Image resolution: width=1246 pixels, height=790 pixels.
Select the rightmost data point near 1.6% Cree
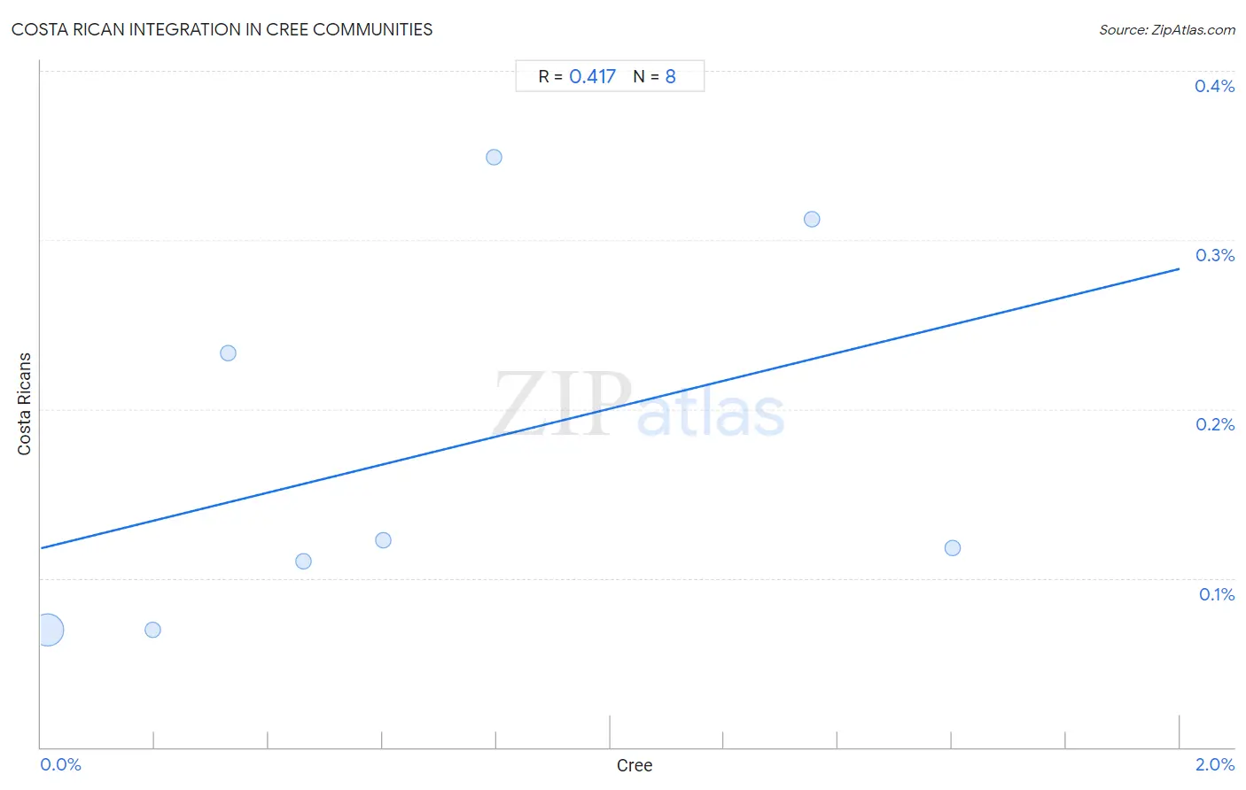[953, 547]
